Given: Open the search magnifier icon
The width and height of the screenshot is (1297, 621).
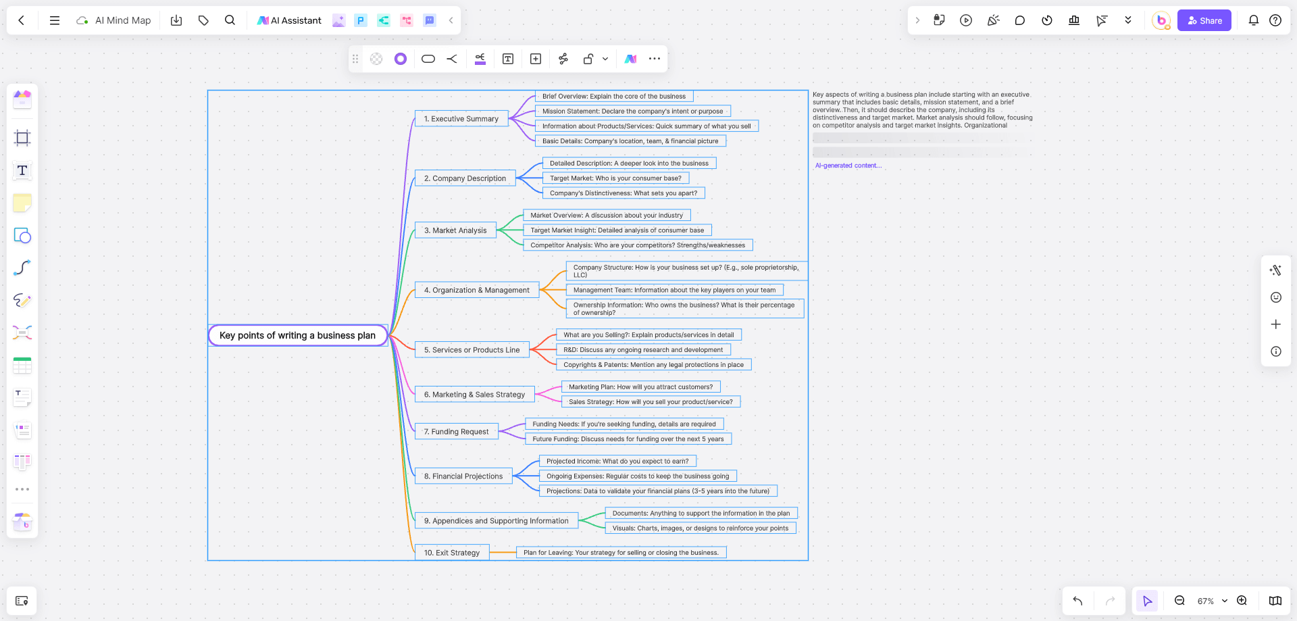Looking at the screenshot, I should pyautogui.click(x=230, y=20).
